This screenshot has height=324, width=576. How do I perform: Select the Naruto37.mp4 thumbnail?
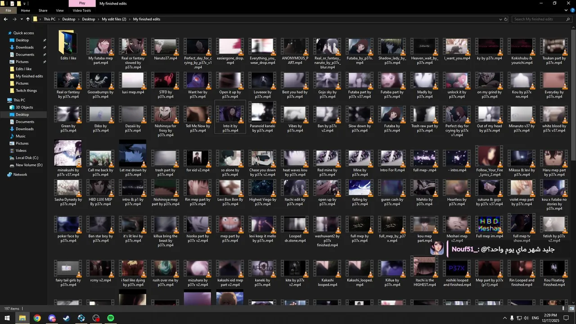(x=165, y=46)
